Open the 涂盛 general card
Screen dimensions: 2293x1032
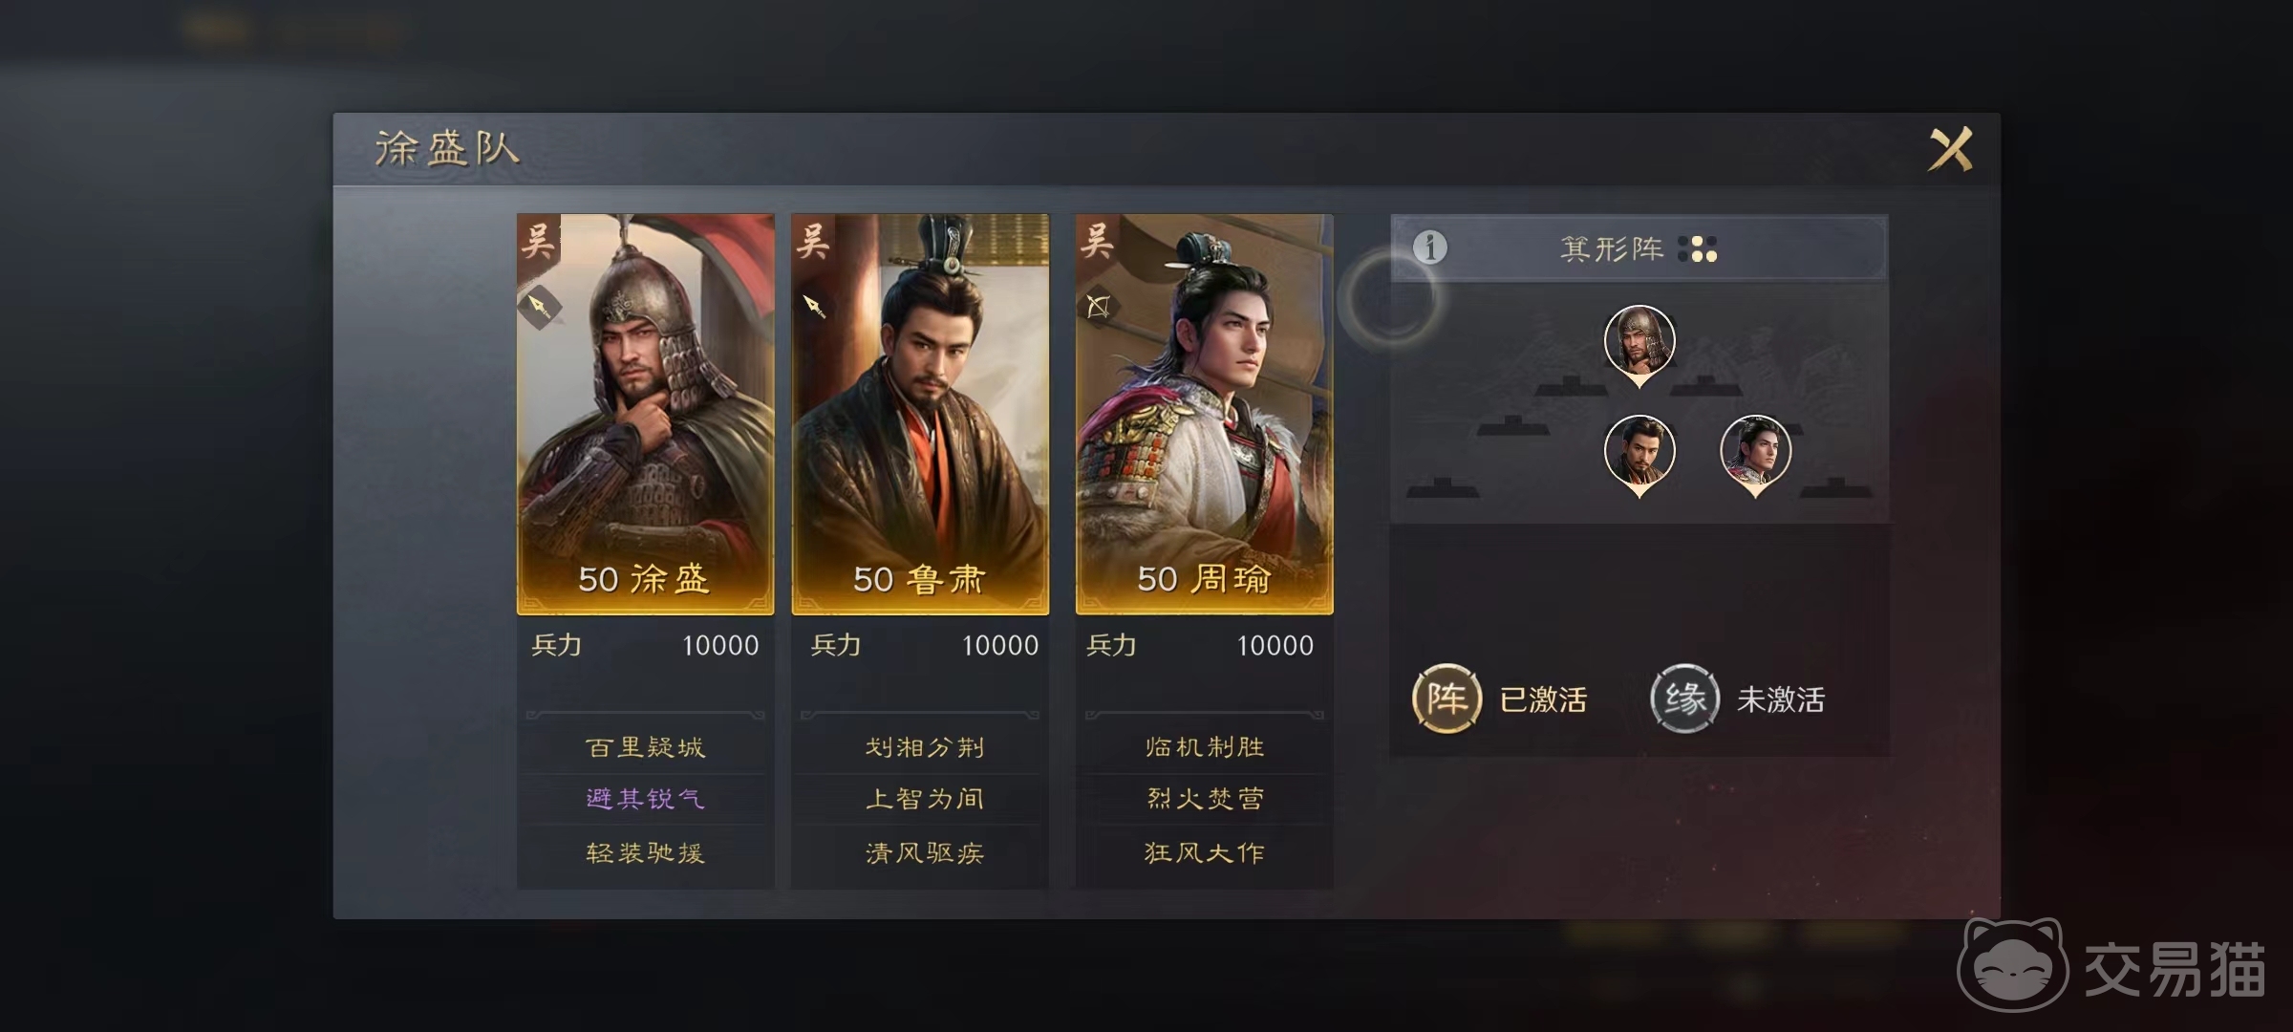coord(646,414)
